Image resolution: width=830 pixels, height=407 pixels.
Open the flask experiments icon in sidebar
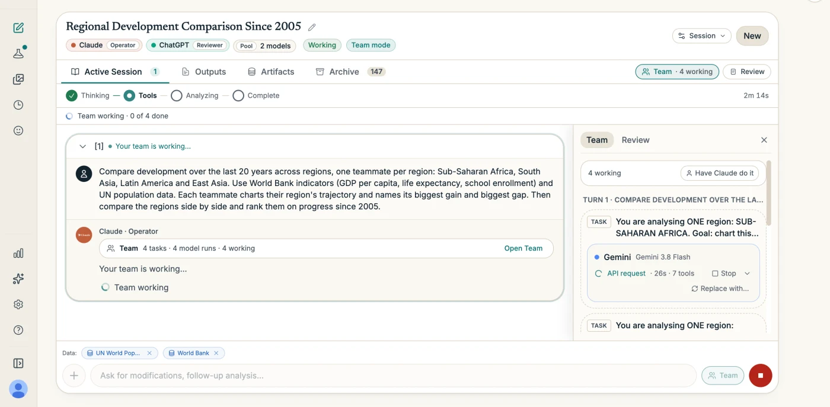pos(18,53)
